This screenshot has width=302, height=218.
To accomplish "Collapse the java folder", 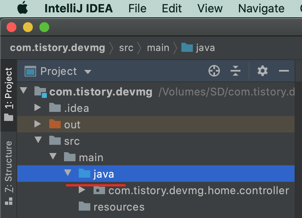I will click(68, 173).
